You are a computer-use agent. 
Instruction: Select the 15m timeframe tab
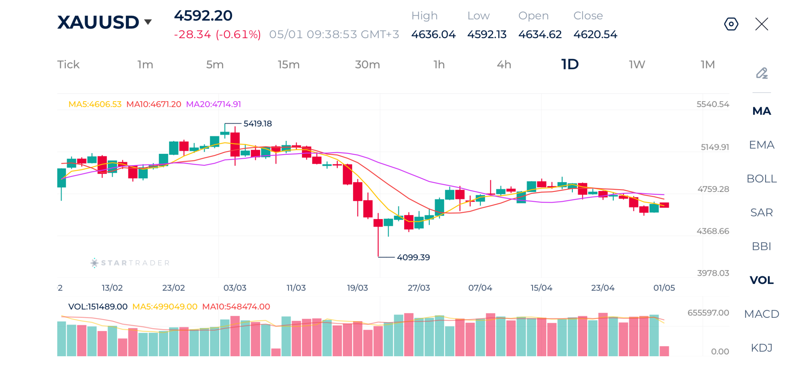click(x=288, y=64)
